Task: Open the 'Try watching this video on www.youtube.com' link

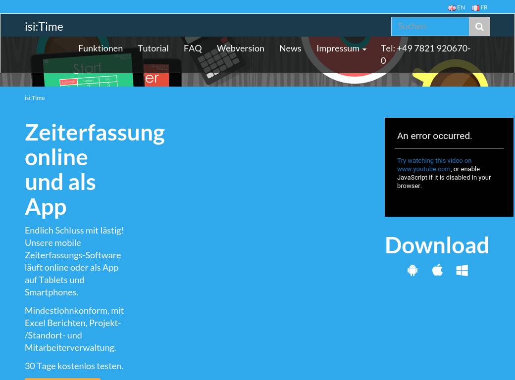Action: click(434, 165)
